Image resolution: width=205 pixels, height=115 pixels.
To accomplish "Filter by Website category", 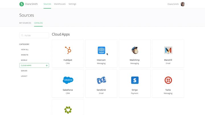I will 24,55.
